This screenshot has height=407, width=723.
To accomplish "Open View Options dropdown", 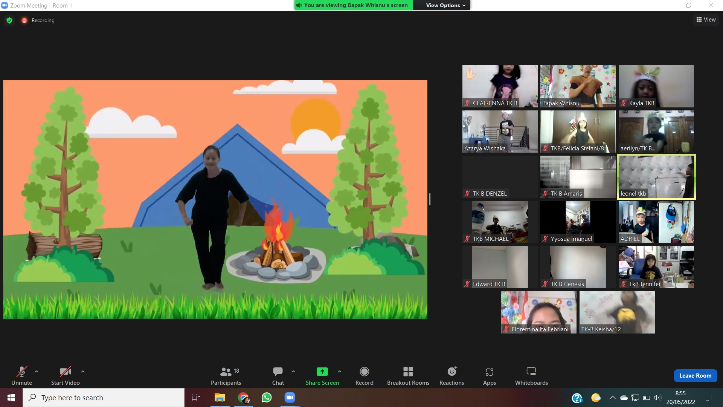I will point(445,5).
